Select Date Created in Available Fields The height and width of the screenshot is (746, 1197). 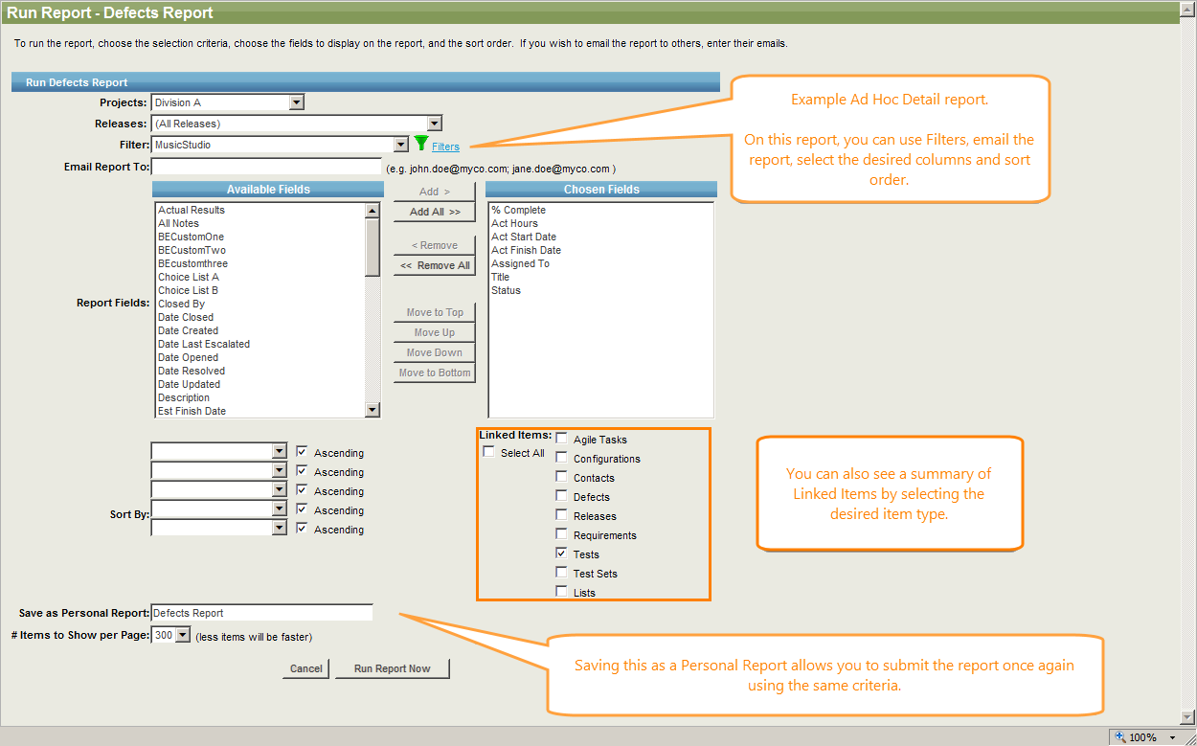tap(188, 330)
